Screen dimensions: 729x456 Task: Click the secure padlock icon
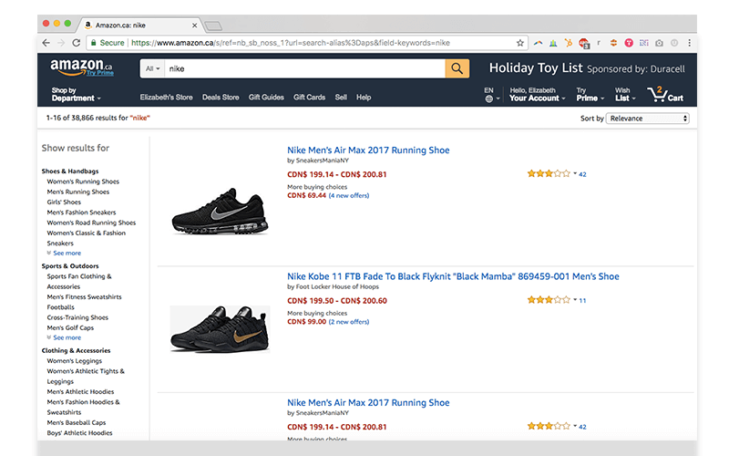pyautogui.click(x=94, y=43)
